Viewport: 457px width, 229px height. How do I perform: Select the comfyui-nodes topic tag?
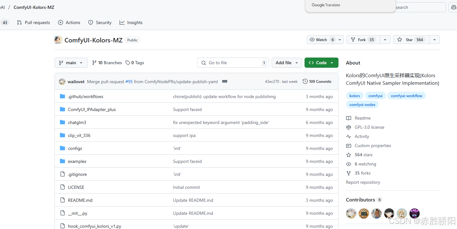point(362,105)
